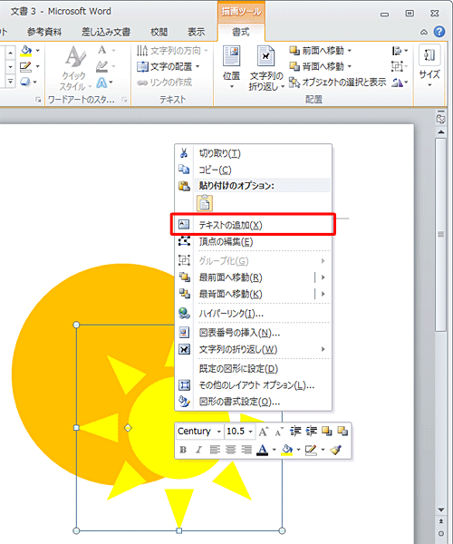Open the Wrap Text (文字列の折り返し) ribbon button
The width and height of the screenshot is (453, 544).
(266, 68)
